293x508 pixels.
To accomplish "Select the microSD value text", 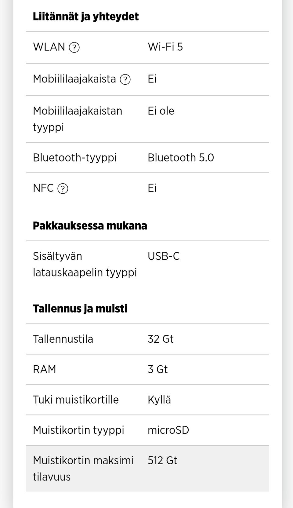I will click(168, 430).
